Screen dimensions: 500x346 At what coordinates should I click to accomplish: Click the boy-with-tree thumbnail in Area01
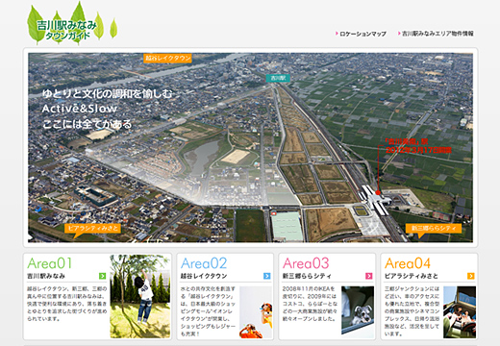coord(139,296)
